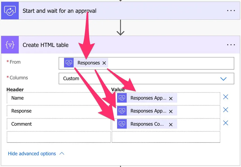The width and height of the screenshot is (241, 167).
Task: Click the empty header field in last row
Action: pos(59,137)
